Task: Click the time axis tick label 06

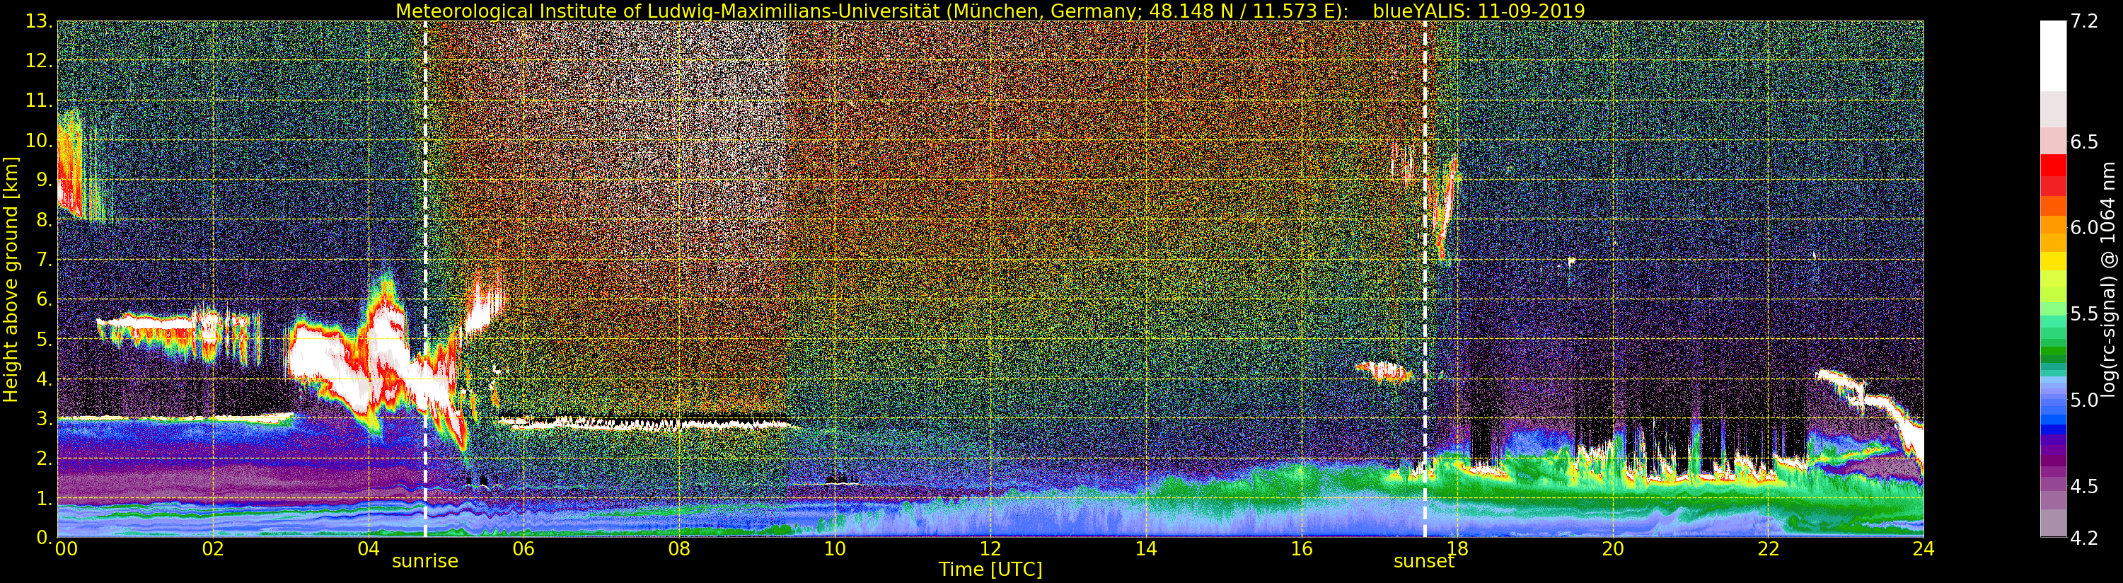Action: tap(523, 548)
